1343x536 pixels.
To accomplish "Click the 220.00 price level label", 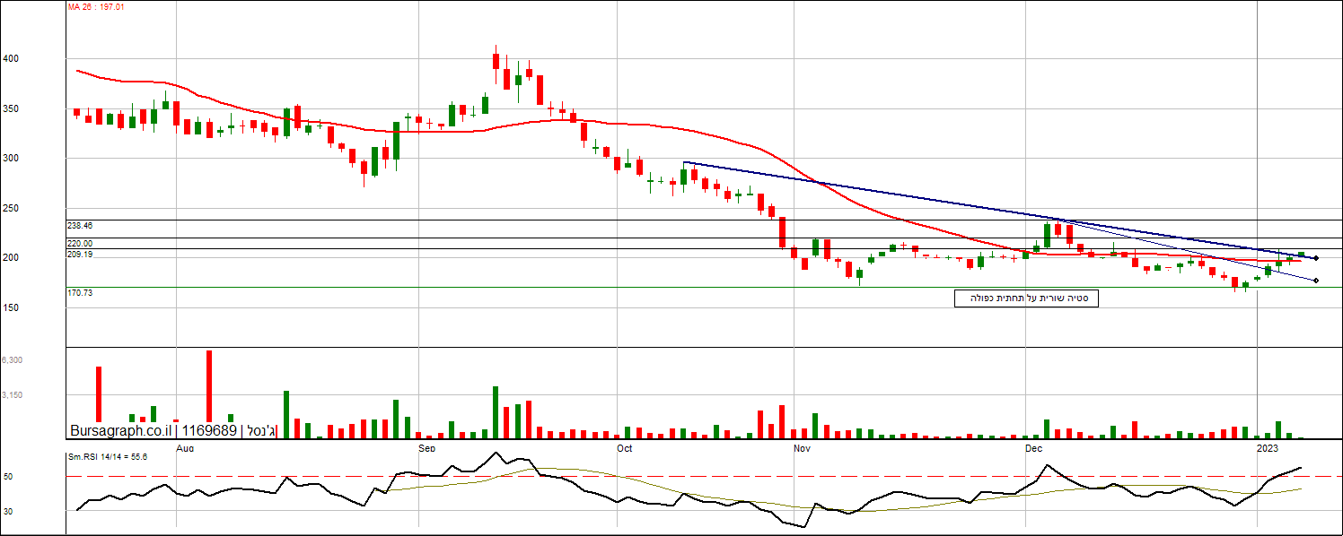I will point(79,243).
